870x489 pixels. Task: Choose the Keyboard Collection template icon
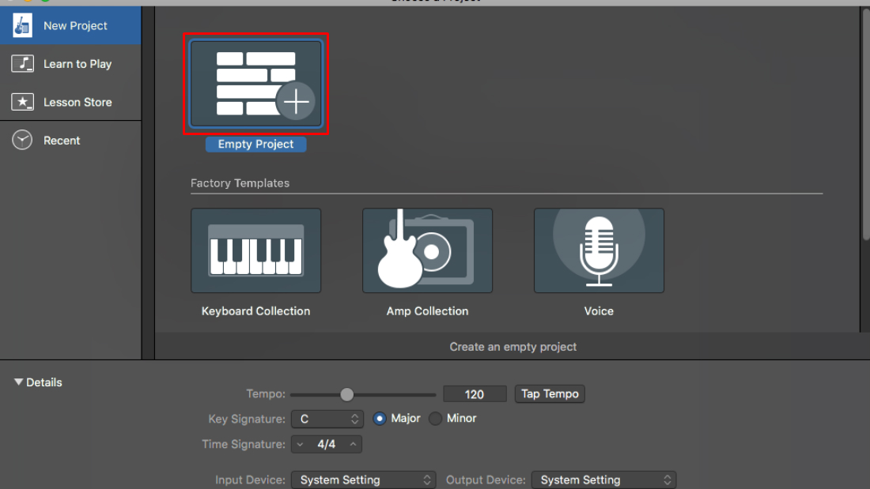[255, 250]
